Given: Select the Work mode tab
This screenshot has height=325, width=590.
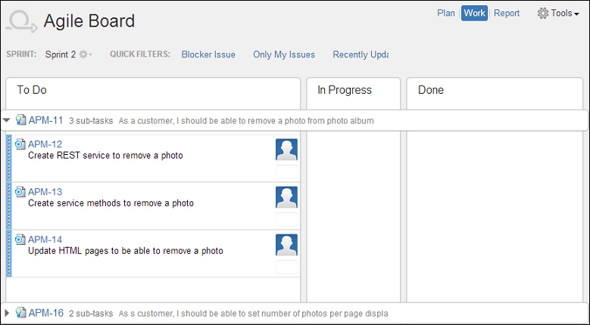Looking at the screenshot, I should click(x=474, y=13).
